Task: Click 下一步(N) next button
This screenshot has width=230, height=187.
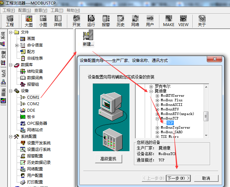Action: (178, 178)
